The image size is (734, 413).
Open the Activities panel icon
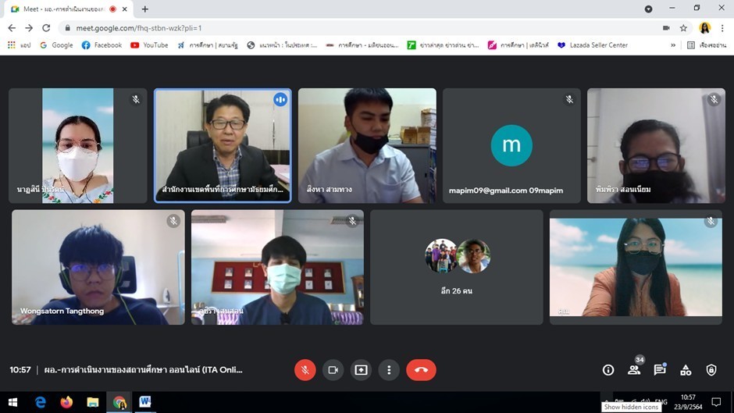[x=686, y=370]
